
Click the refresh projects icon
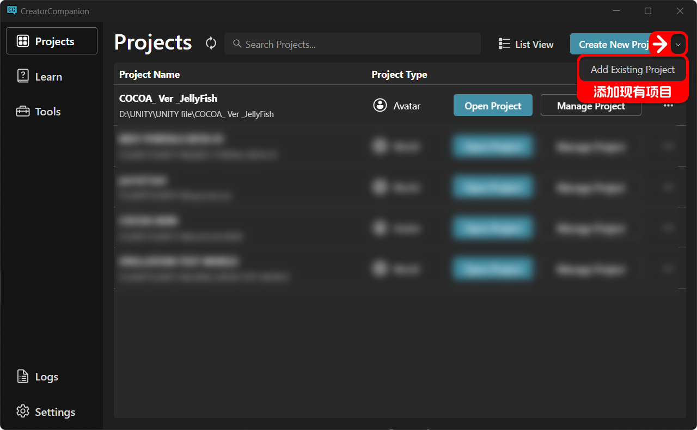(211, 44)
